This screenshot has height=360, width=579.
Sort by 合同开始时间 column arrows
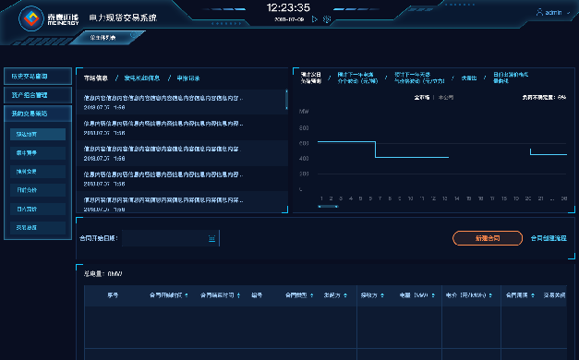(187, 295)
